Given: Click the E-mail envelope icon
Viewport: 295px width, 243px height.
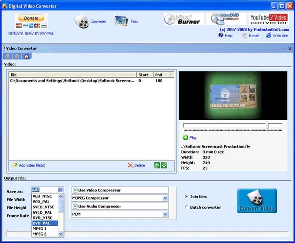Looking at the screenshot, I should tap(244, 35).
